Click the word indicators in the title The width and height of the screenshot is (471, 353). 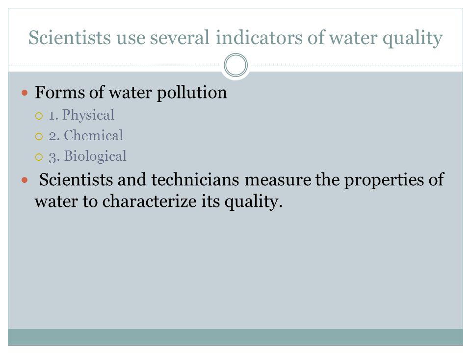259,38
